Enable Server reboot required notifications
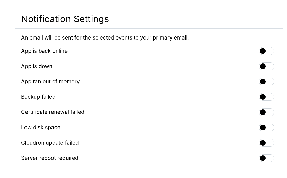Screen dimensions: 287x178 click(267, 158)
